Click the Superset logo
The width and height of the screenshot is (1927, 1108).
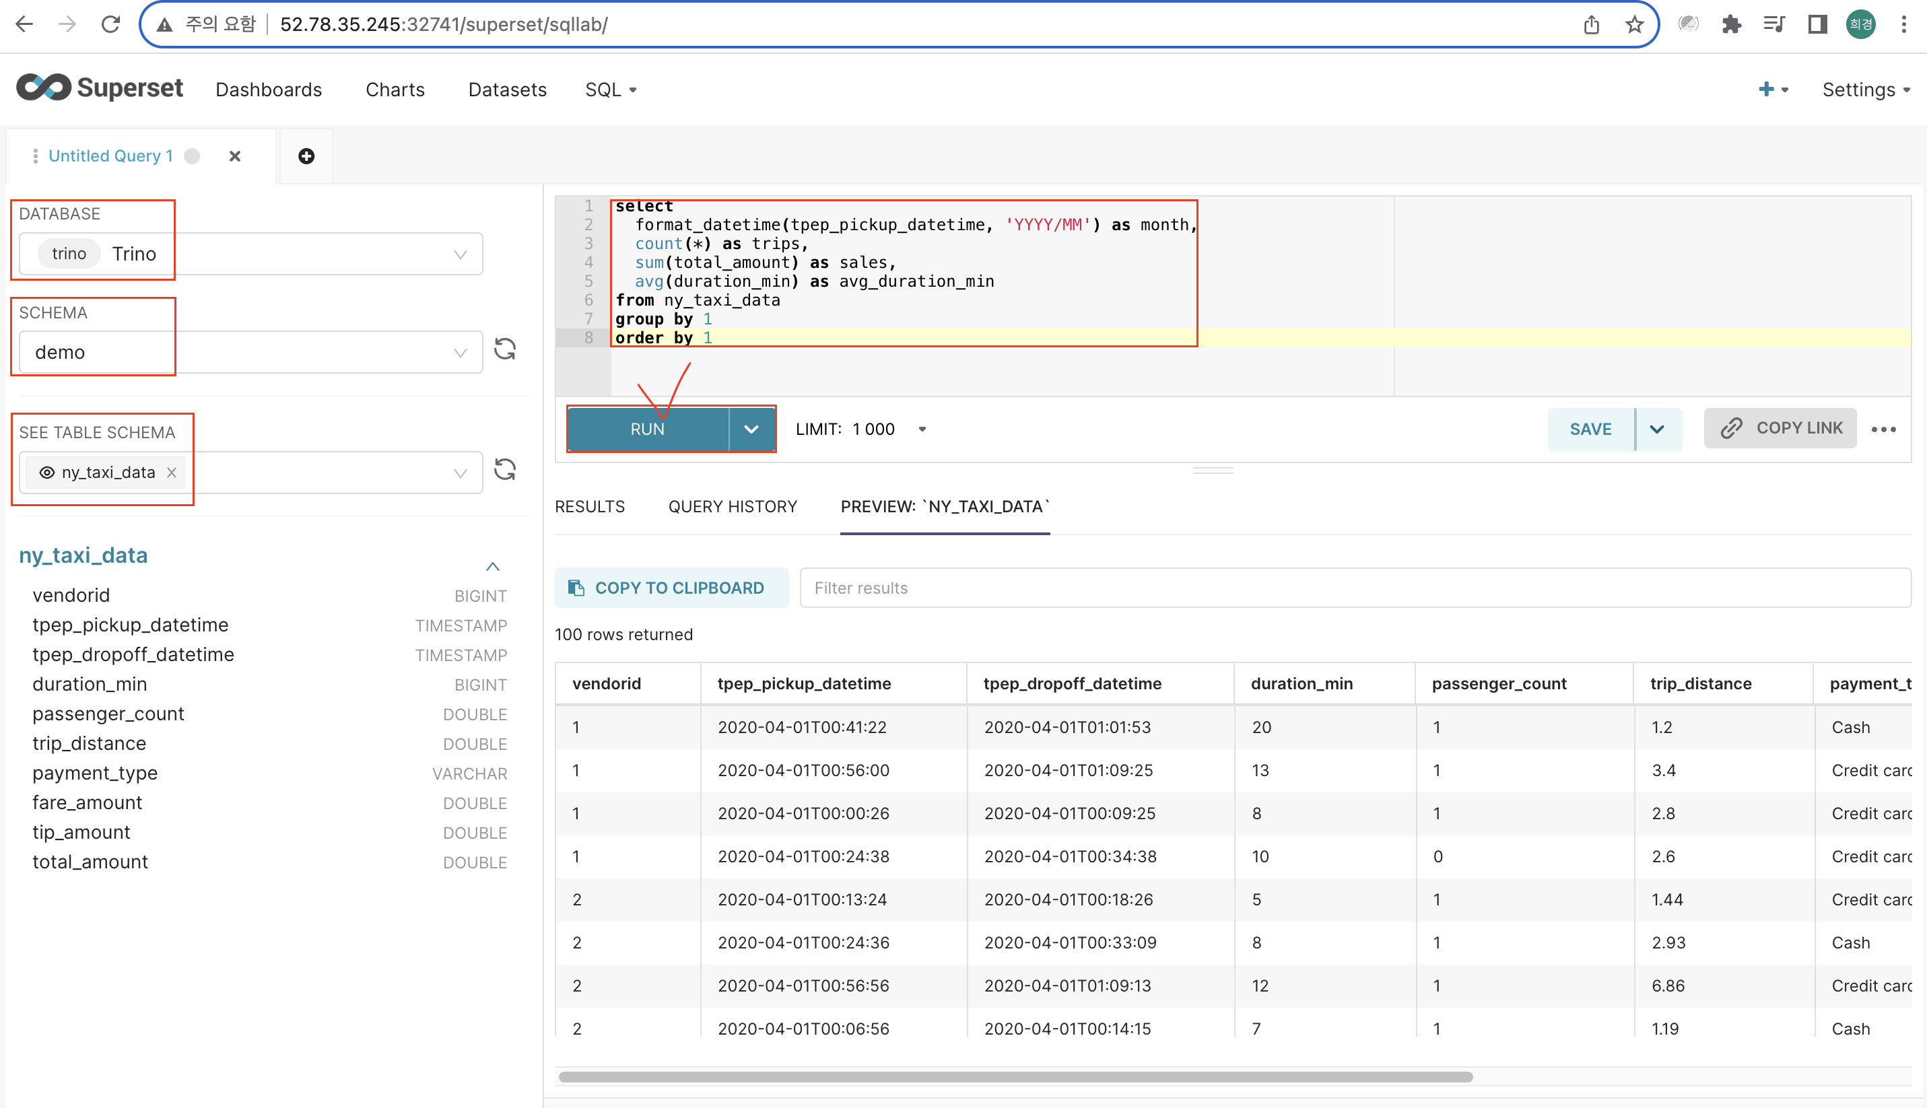100,89
